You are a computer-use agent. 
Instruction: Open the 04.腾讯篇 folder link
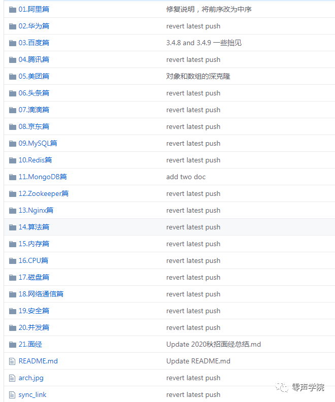click(34, 59)
